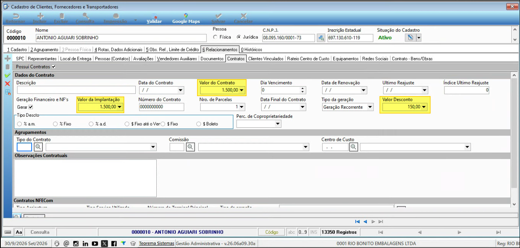Image resolution: width=520 pixels, height=248 pixels.
Task: Expand the Perc. de Coproprietariedade dropdown
Action: (x=278, y=124)
